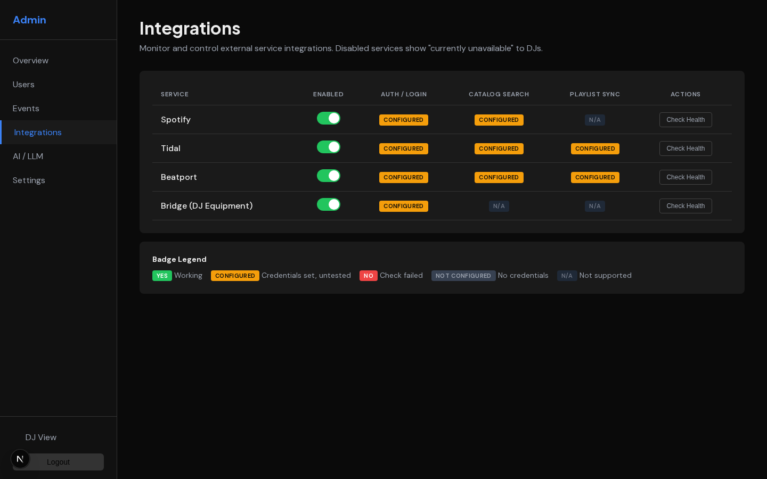Open the AI / LLM section
The height and width of the screenshot is (479, 767).
(x=28, y=156)
